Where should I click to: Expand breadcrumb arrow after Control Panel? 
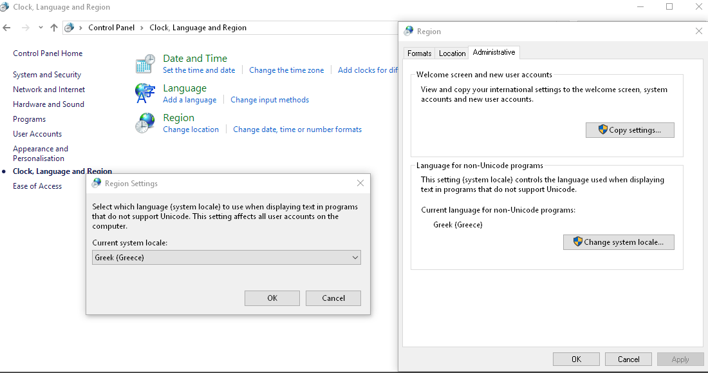click(142, 28)
